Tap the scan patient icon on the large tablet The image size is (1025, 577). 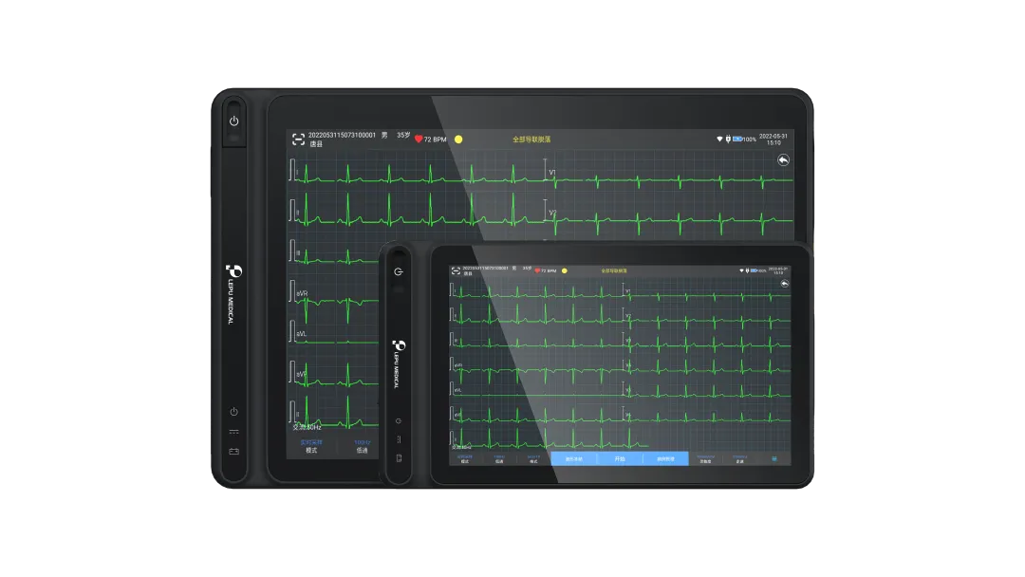point(298,140)
